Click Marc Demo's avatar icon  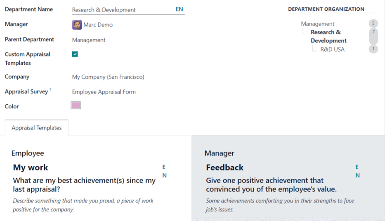pos(77,25)
